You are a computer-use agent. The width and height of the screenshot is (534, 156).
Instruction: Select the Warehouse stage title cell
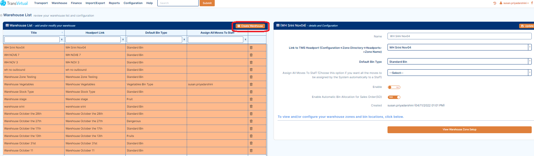click(34, 99)
